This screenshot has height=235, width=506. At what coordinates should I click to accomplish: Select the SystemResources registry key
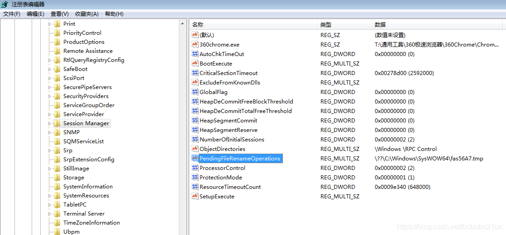(x=86, y=195)
